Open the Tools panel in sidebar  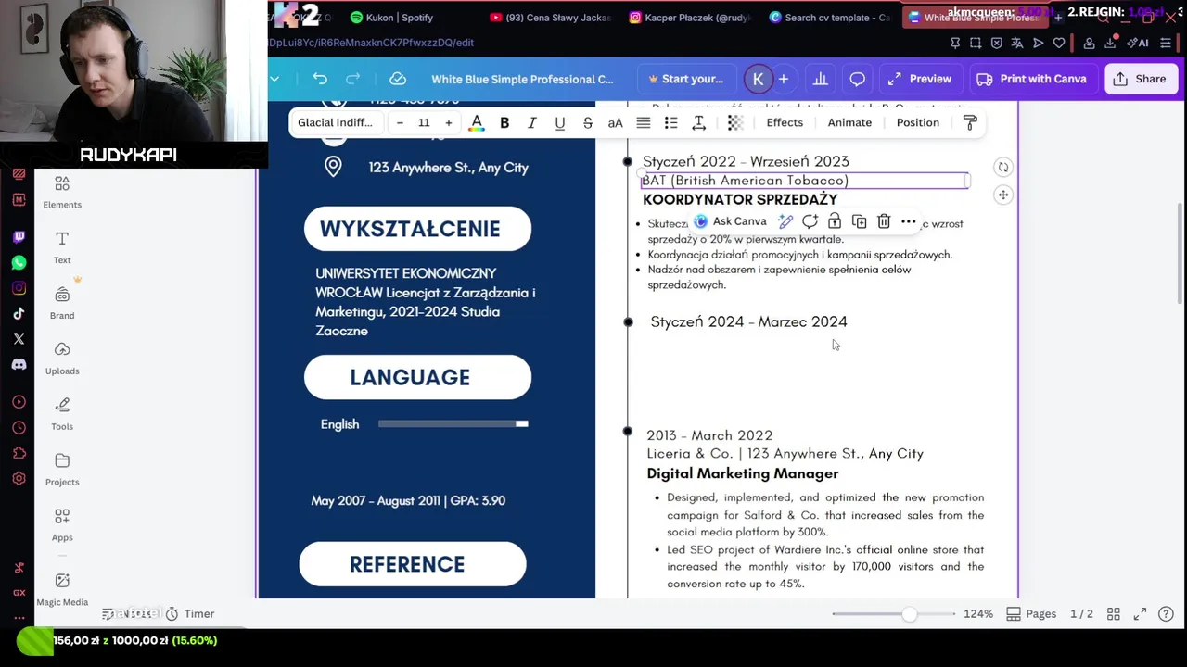coord(62,414)
